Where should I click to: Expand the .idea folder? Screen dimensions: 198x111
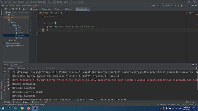click(x=7, y=15)
